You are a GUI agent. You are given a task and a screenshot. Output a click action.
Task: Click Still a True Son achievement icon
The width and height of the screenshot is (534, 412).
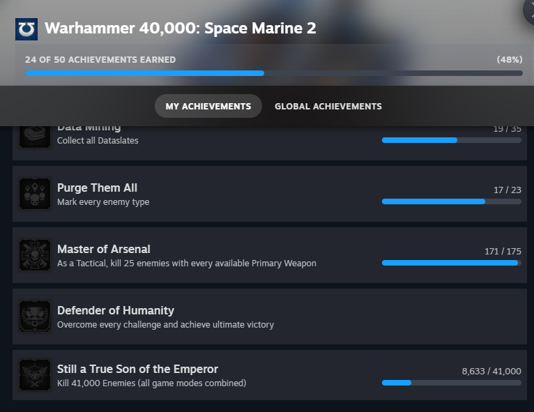pyautogui.click(x=35, y=375)
